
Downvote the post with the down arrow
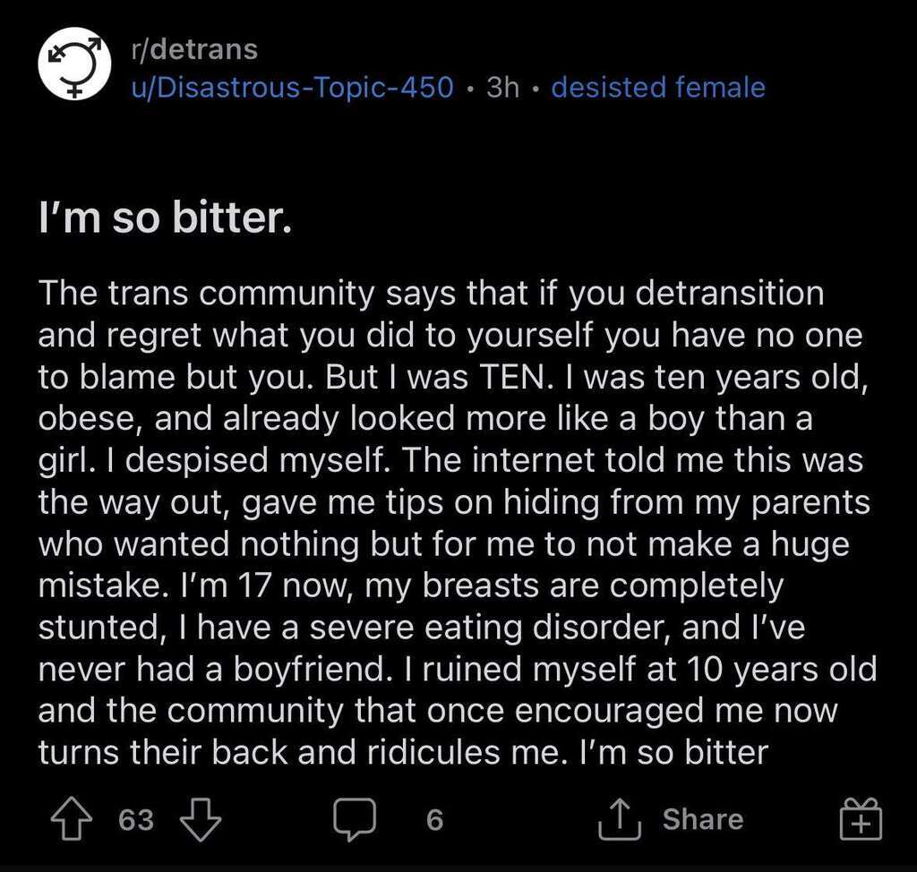point(201,819)
